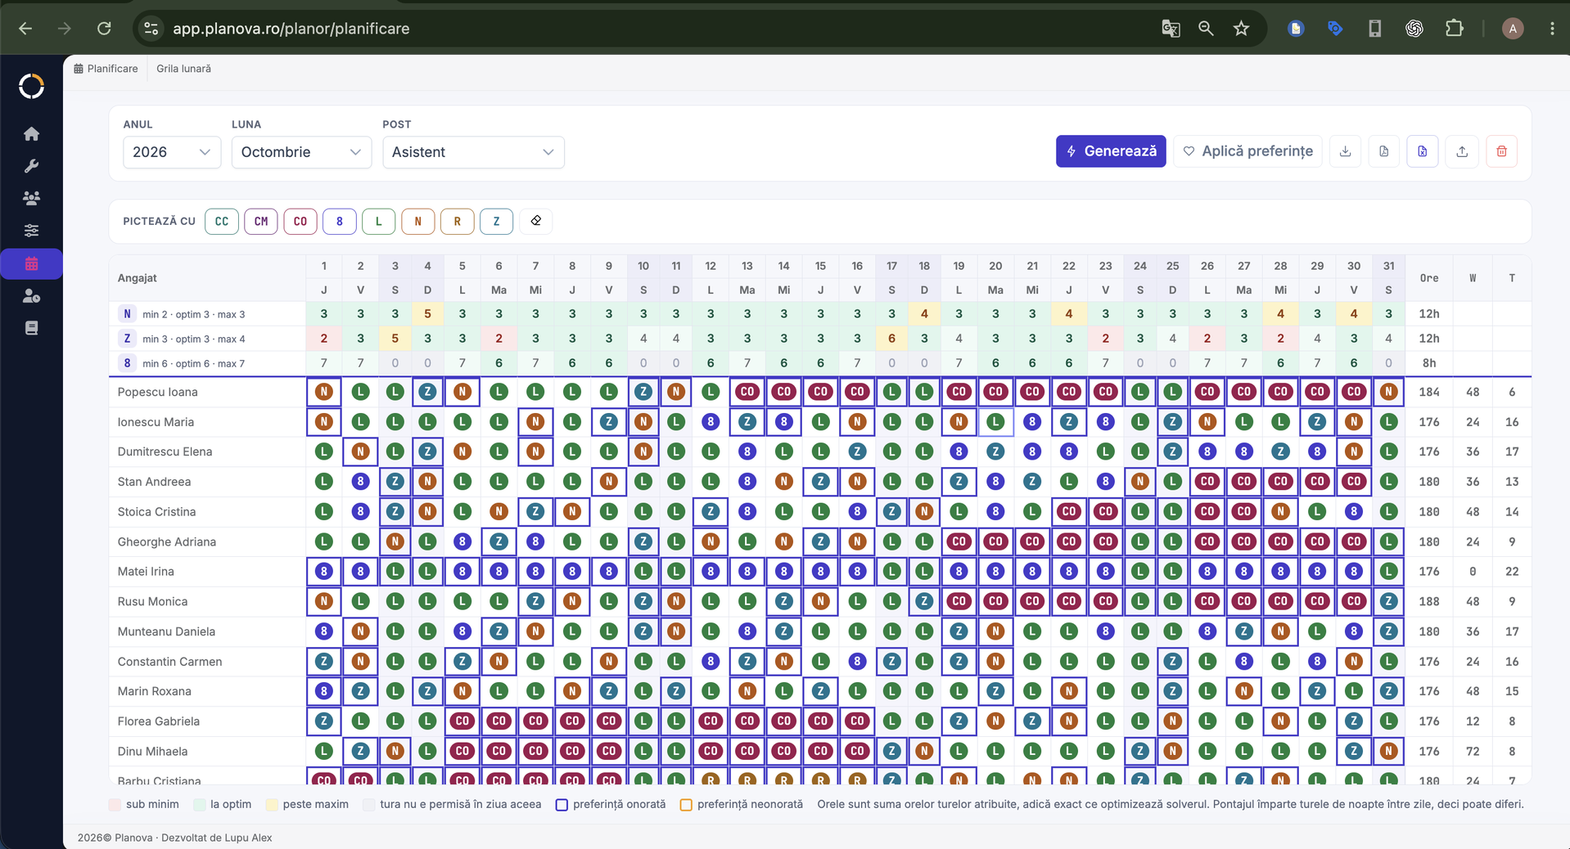Screen dimensions: 1570x849
Task: Open the book sidebar icon
Action: click(x=31, y=328)
